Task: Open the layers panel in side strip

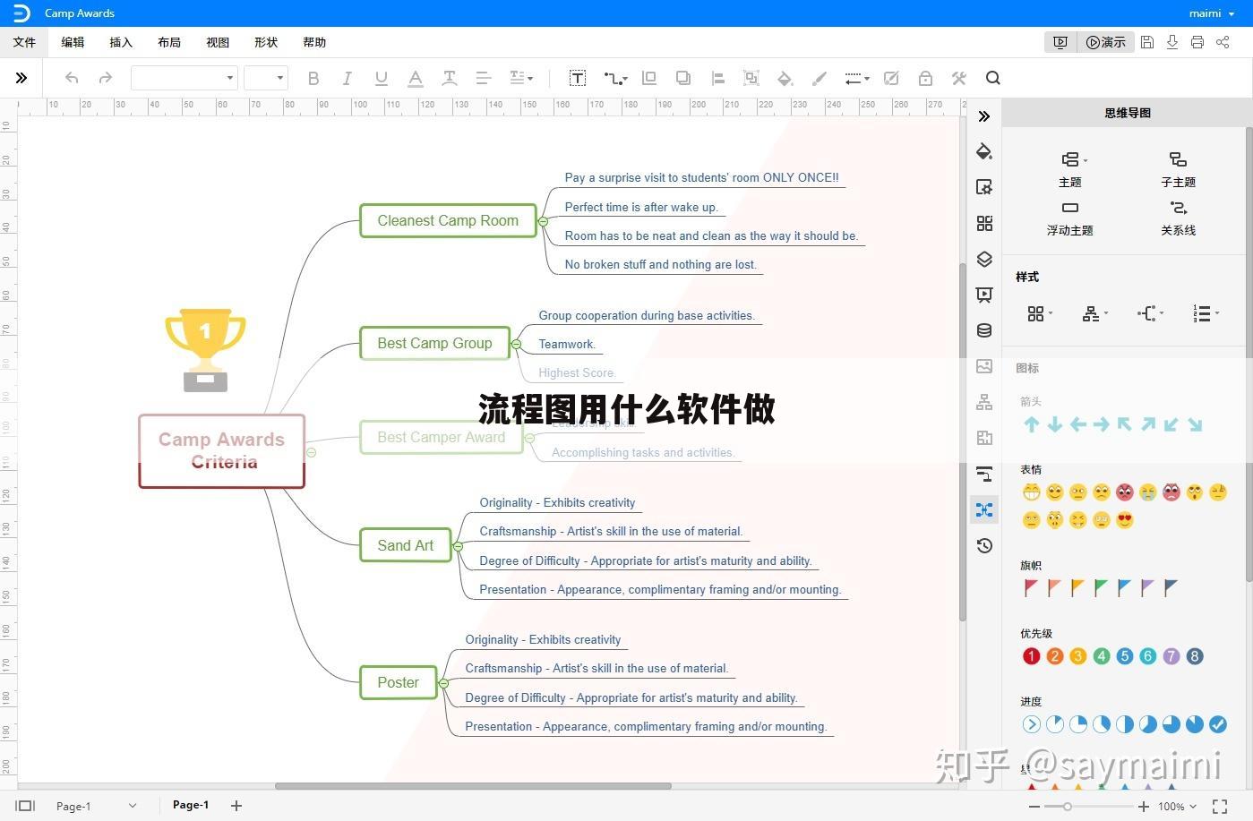Action: pos(984,259)
